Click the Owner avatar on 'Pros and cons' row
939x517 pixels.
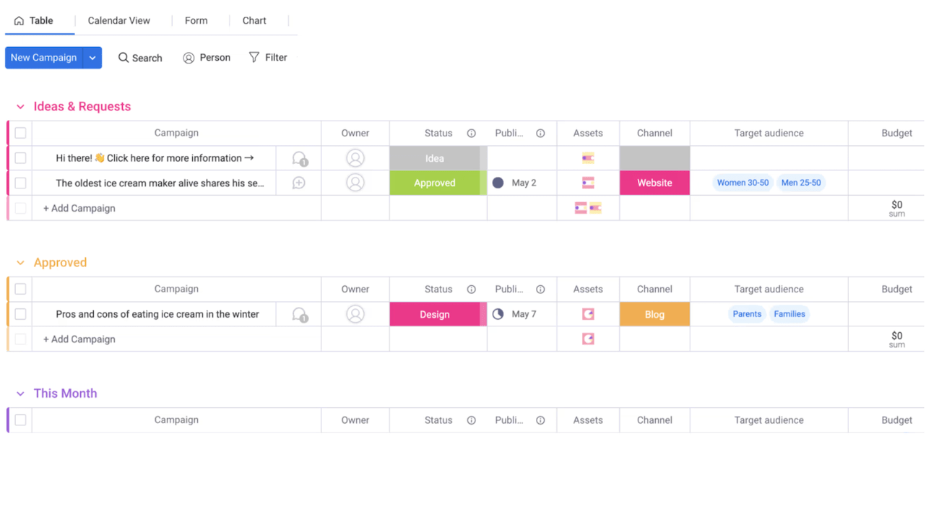(x=355, y=314)
